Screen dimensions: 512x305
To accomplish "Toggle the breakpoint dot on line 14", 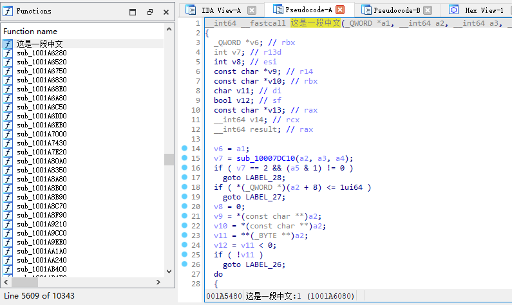I will [x=185, y=149].
